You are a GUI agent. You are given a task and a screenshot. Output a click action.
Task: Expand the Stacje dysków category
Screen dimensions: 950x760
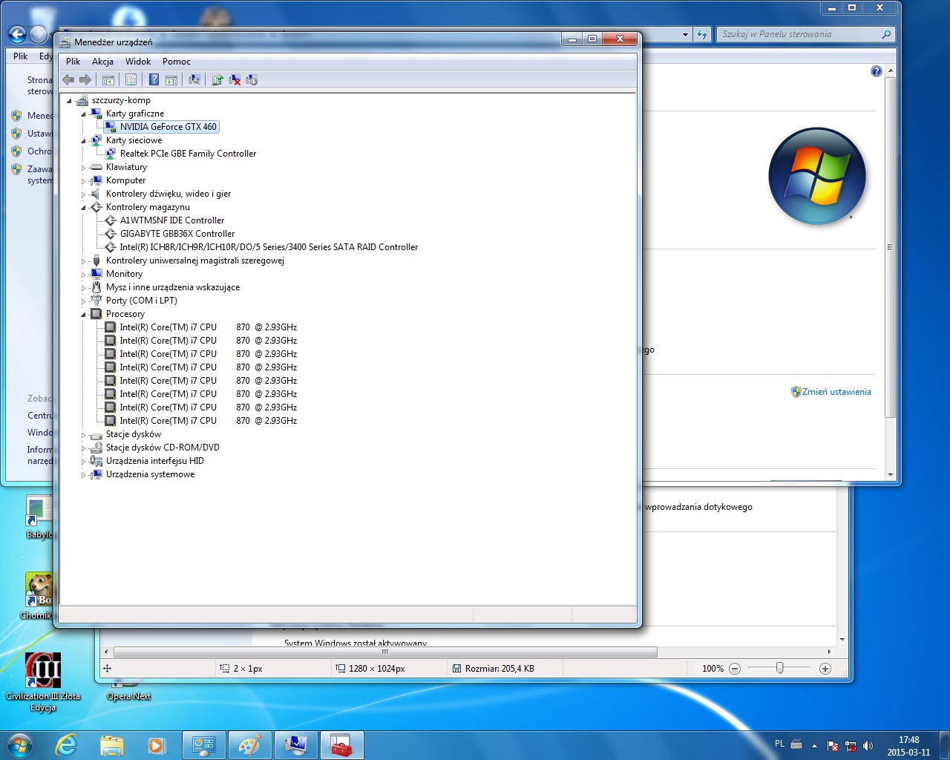click(83, 434)
